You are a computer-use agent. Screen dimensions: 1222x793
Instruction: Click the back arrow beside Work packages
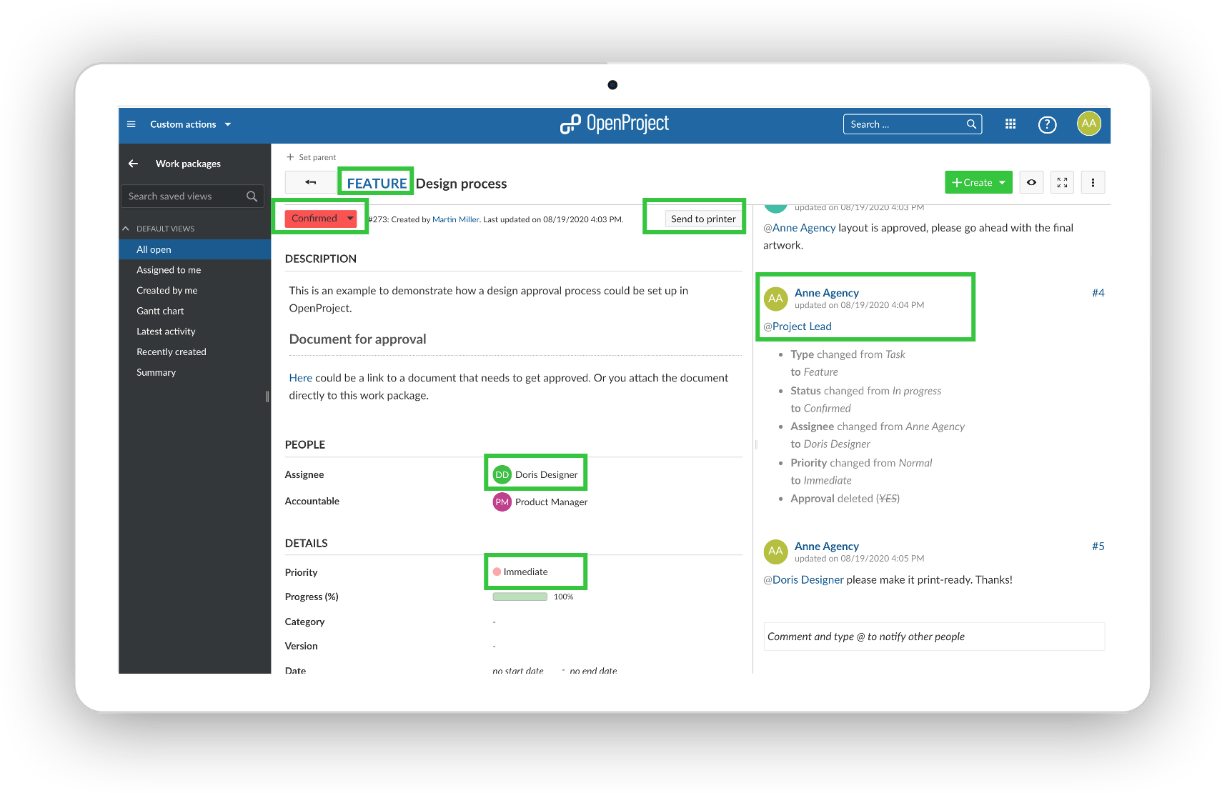[133, 164]
